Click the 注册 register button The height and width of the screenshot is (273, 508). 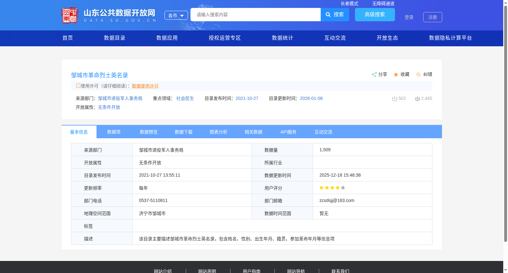pos(433,17)
